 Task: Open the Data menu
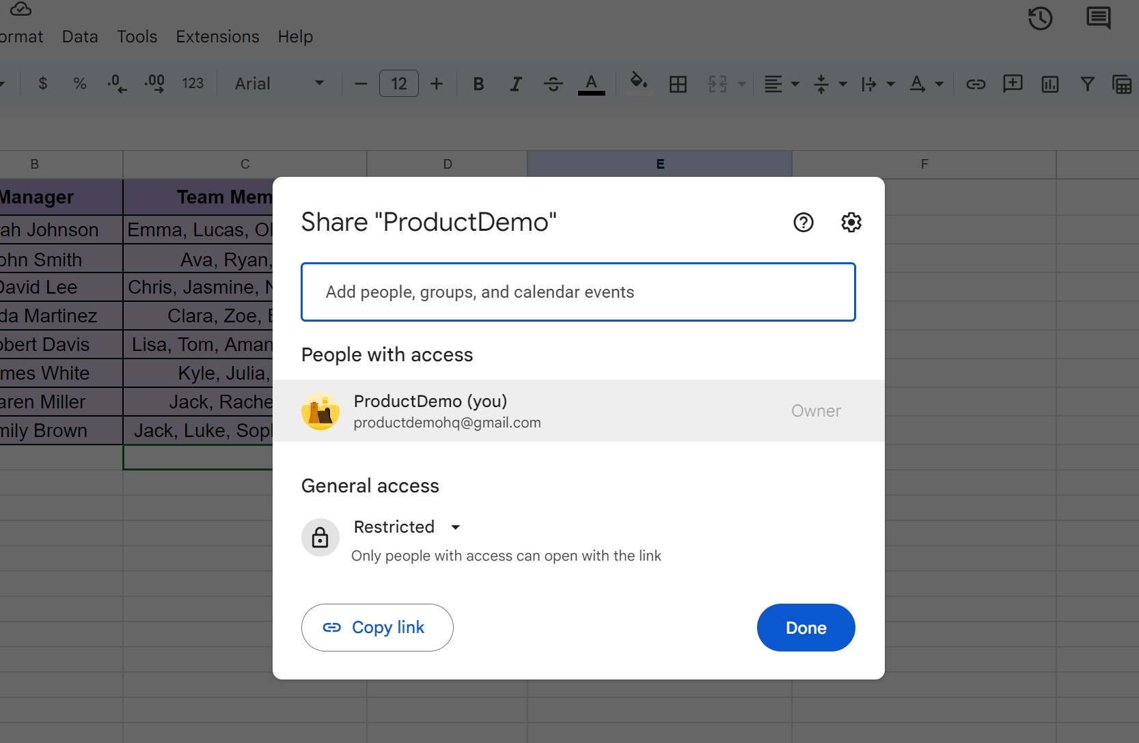[x=80, y=36]
